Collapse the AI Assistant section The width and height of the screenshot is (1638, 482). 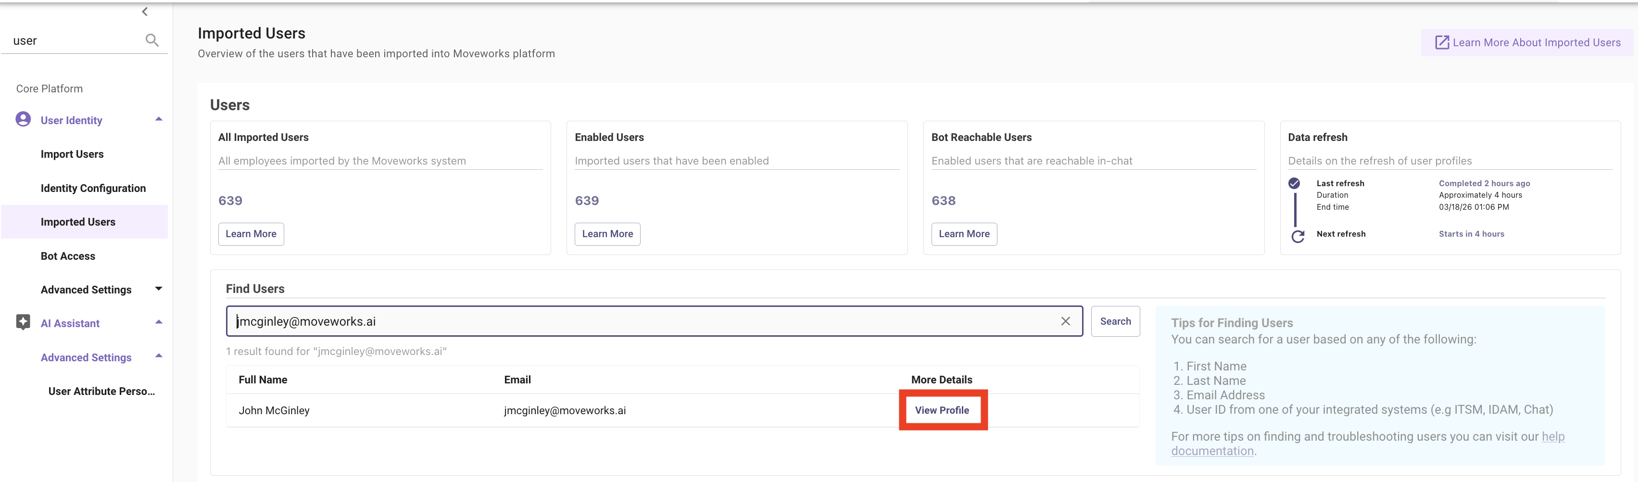point(158,322)
